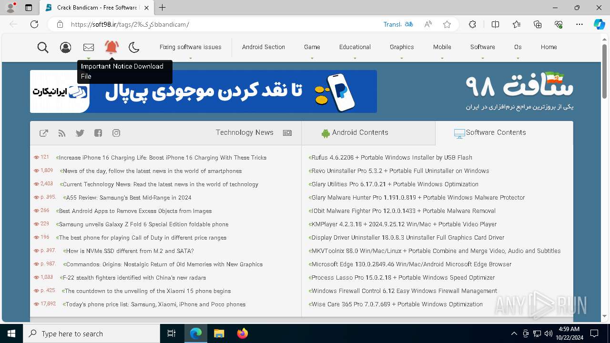Open Browser essentials heart icon
Screen dimensions: 610x343
[x=559, y=24]
